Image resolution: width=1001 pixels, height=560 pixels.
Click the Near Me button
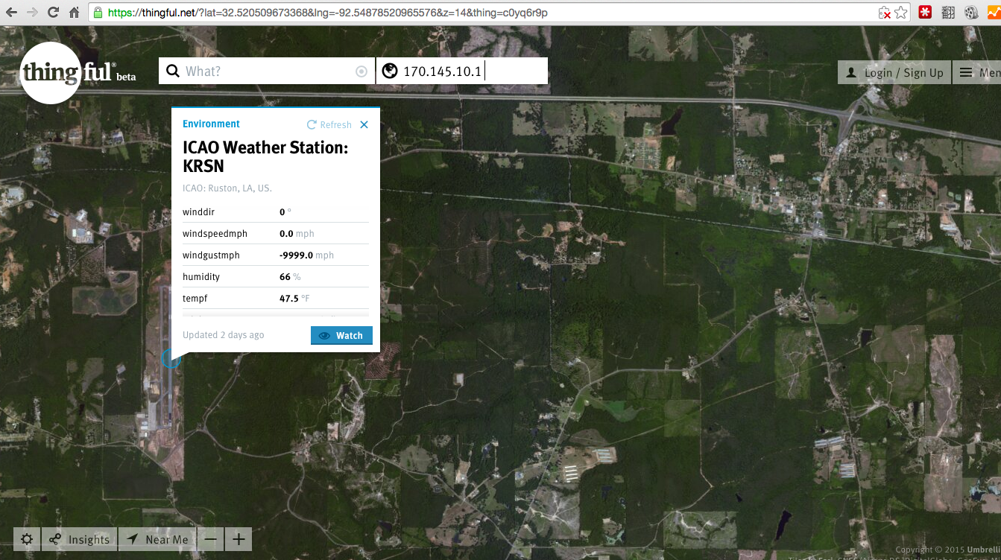click(157, 539)
